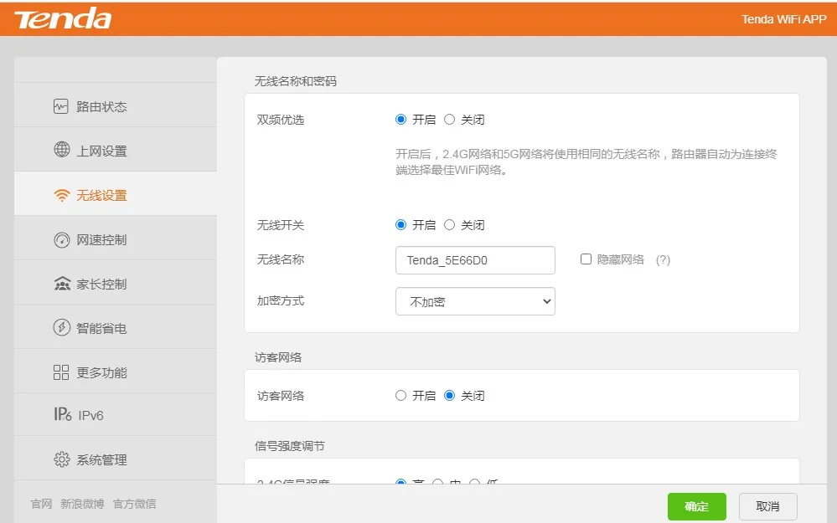837x523 pixels.
Task: Click the 无线设置 WiFi icon
Action: (62, 195)
